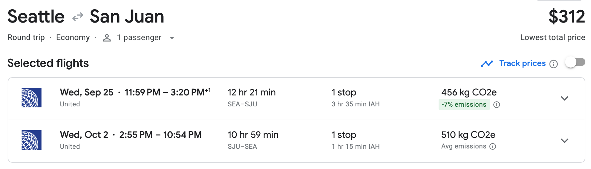Image resolution: width=591 pixels, height=169 pixels.
Task: Click the 510 kg CO2e emissions value
Action: click(x=468, y=135)
